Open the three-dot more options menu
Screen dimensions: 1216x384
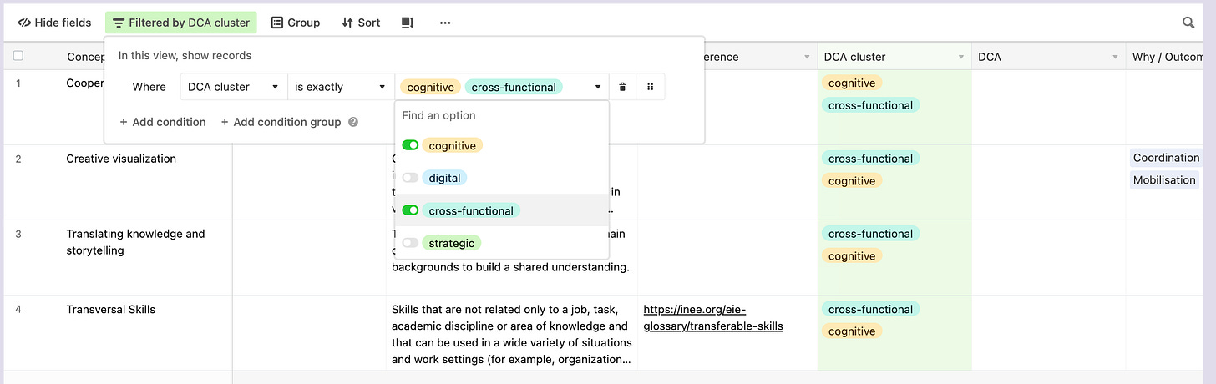coord(445,23)
